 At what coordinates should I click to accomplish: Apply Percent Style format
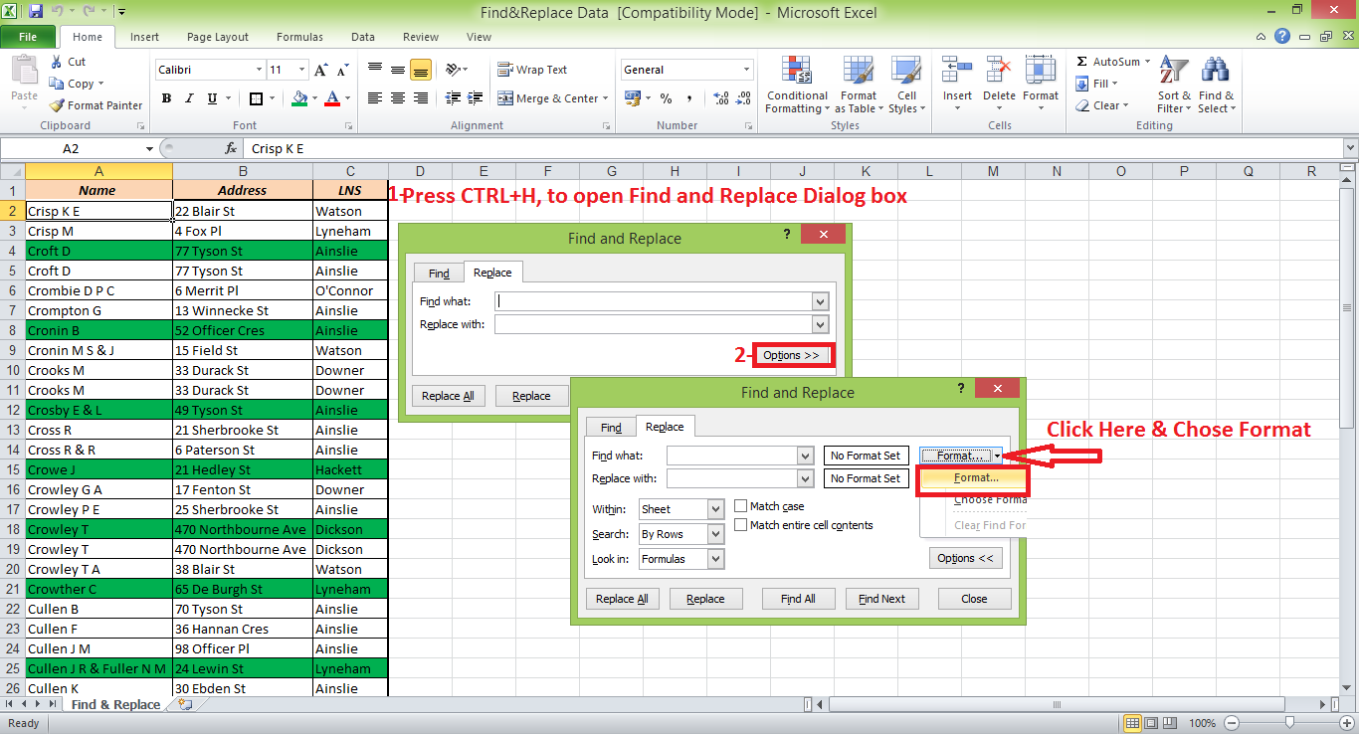666,98
